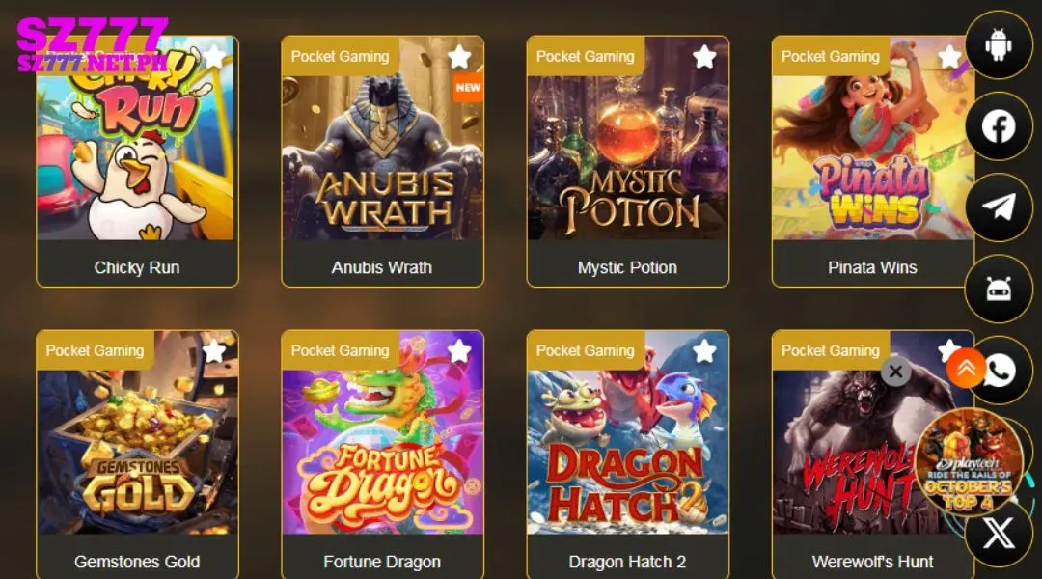Screen dimensions: 1042x579
Task: Favorite Anubis Wrath with star
Action: pyautogui.click(x=459, y=57)
